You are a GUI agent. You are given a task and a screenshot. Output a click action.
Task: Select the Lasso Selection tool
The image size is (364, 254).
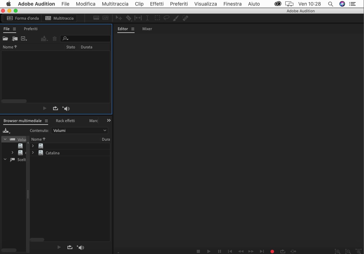pos(167,18)
